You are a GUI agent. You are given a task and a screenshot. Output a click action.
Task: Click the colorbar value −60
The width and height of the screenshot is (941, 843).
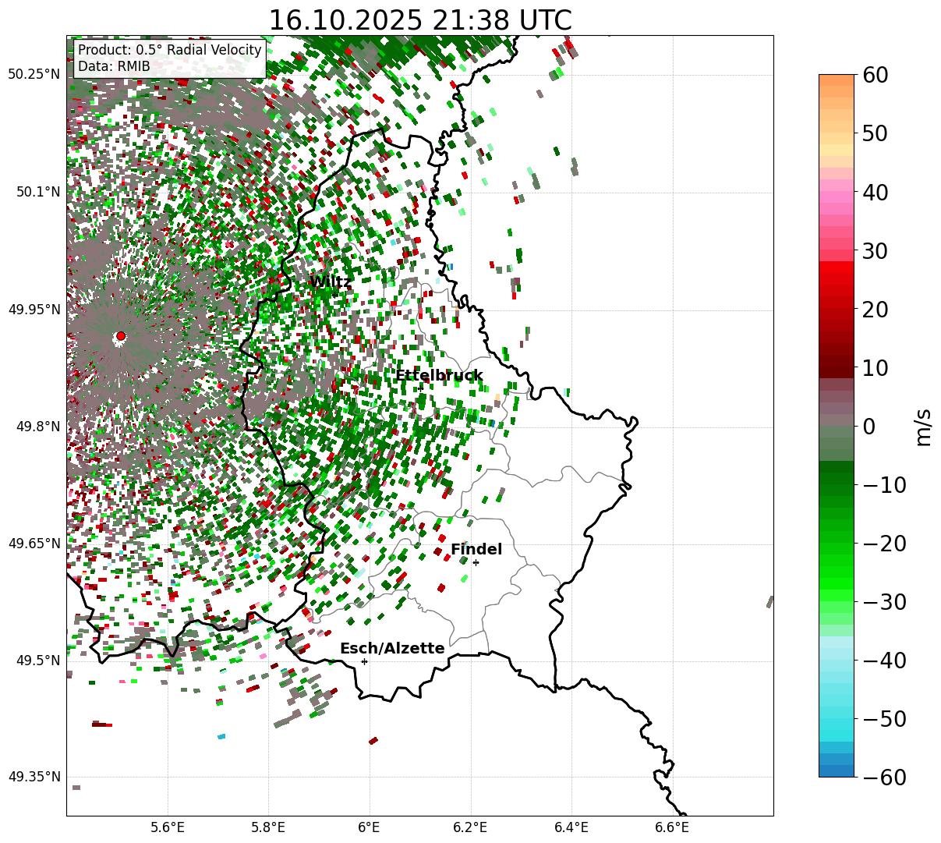pos(884,777)
